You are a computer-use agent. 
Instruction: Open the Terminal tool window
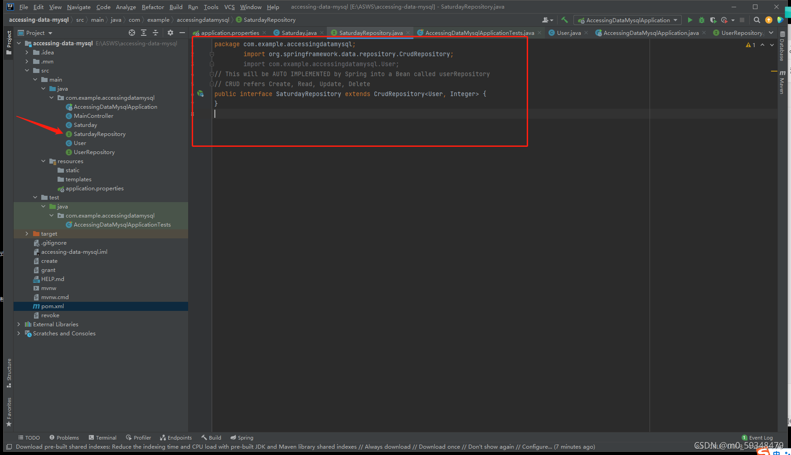tap(103, 437)
